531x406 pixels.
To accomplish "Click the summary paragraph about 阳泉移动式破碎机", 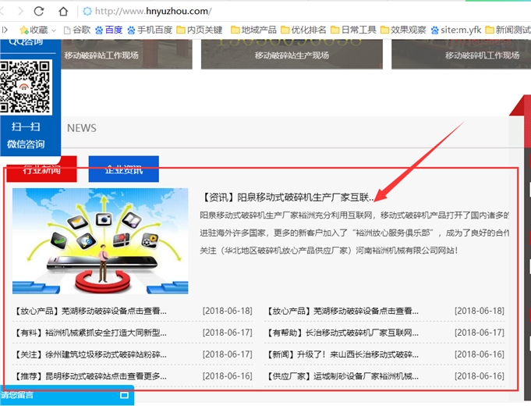I will (x=354, y=233).
